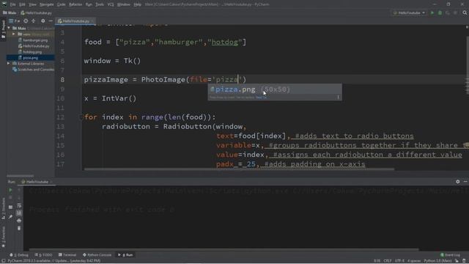Select HelloYoutube.py in project tree
This screenshot has width=469, height=264.
click(x=34, y=46)
